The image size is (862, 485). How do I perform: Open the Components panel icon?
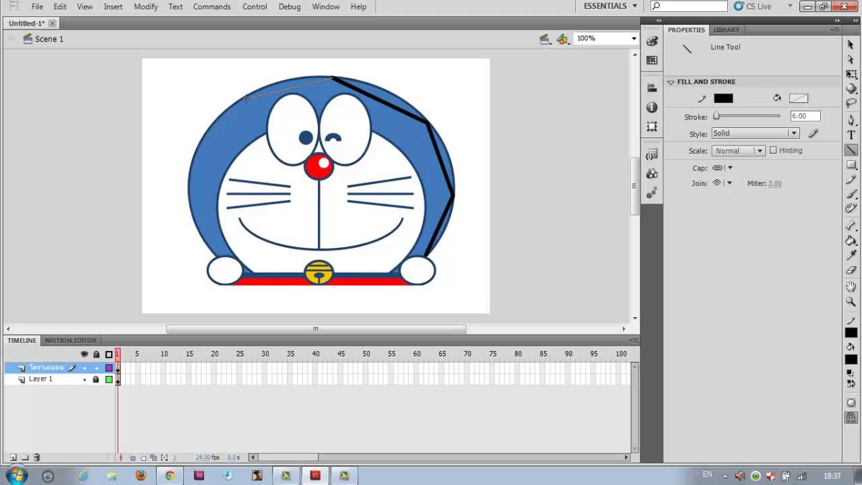[652, 174]
